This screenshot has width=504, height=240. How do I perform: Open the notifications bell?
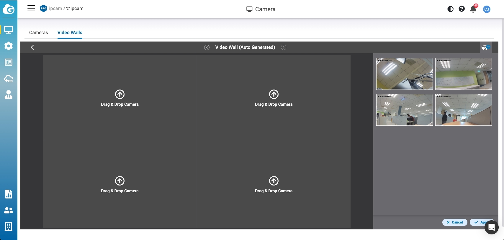(x=473, y=9)
